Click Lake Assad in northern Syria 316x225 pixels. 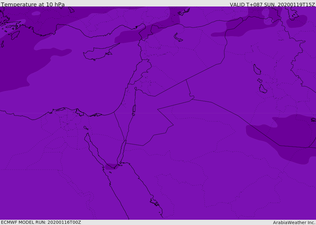tap(178, 37)
